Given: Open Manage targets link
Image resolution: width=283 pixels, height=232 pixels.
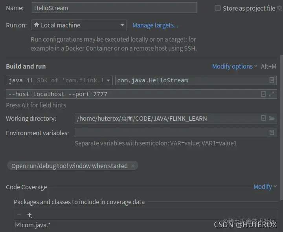Looking at the screenshot, I should pyautogui.click(x=155, y=25).
